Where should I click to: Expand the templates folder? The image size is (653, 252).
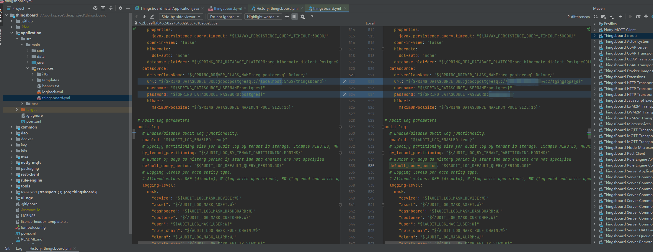click(33, 80)
